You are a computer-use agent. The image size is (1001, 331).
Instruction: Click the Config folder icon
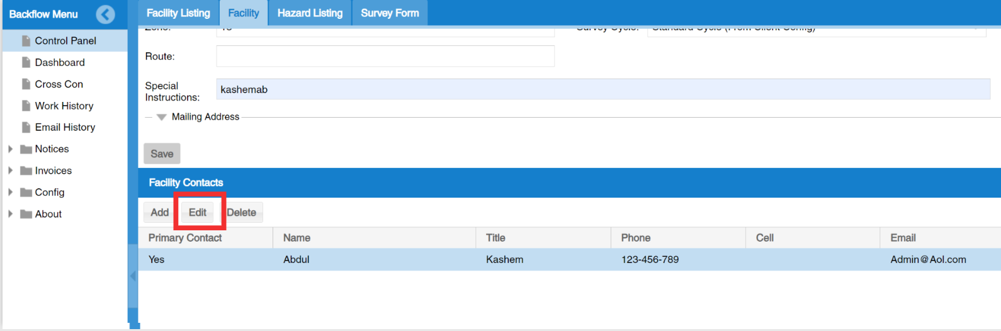pos(26,193)
